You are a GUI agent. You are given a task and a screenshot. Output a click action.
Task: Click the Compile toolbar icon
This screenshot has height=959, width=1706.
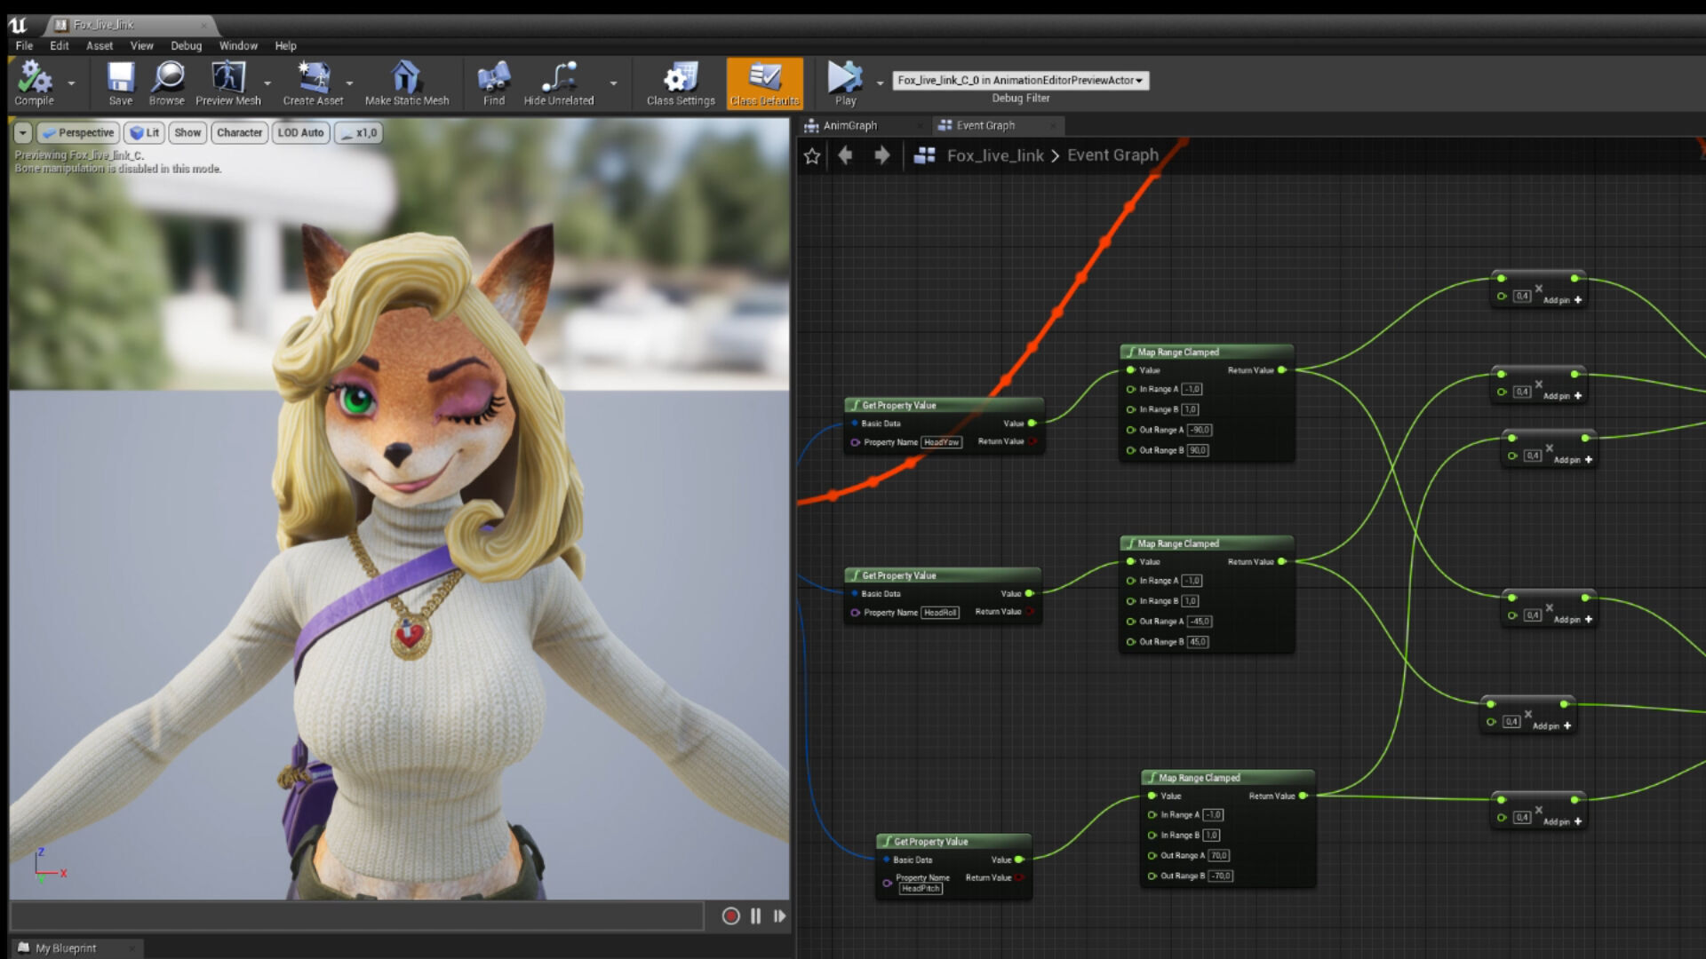click(34, 83)
